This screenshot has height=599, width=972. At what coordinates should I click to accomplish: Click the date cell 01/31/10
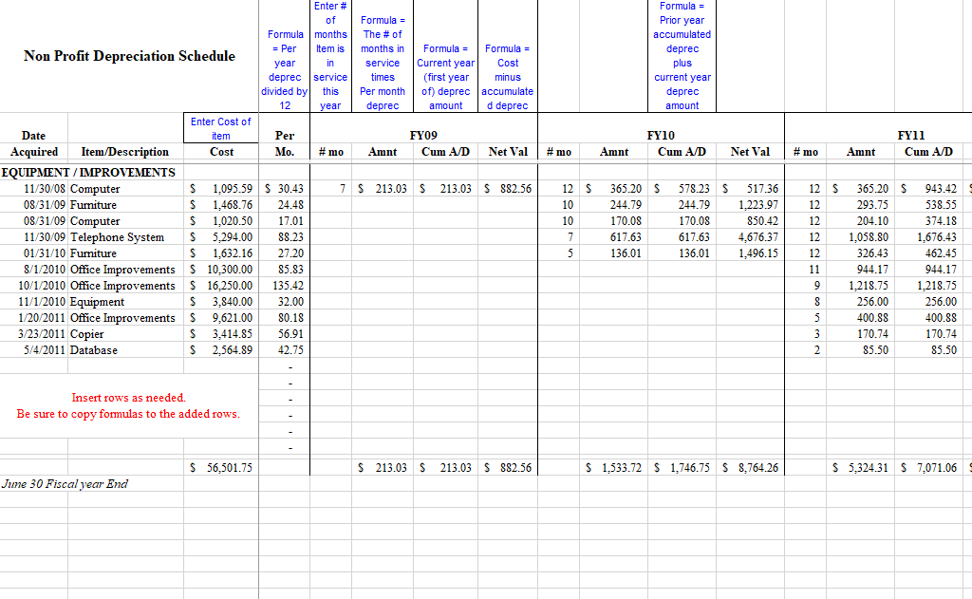click(45, 253)
